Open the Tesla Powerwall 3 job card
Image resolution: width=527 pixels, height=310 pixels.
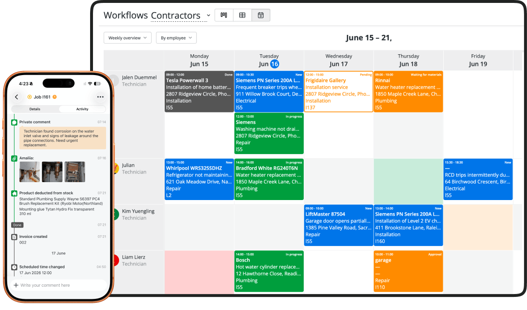coord(199,92)
